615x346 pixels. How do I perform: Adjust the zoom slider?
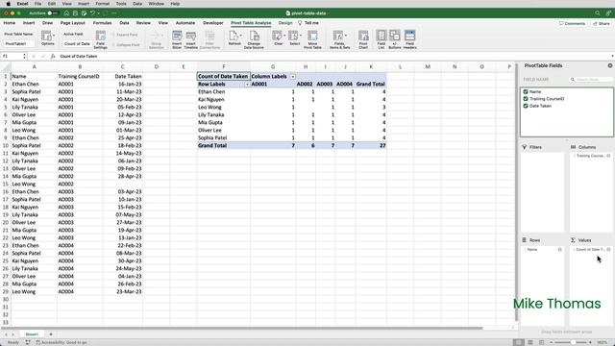coord(573,342)
